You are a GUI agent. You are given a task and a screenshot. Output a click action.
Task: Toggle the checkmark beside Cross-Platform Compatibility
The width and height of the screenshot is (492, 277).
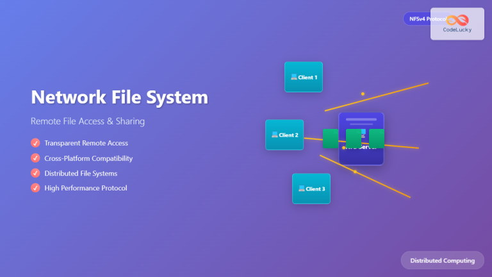coord(35,158)
